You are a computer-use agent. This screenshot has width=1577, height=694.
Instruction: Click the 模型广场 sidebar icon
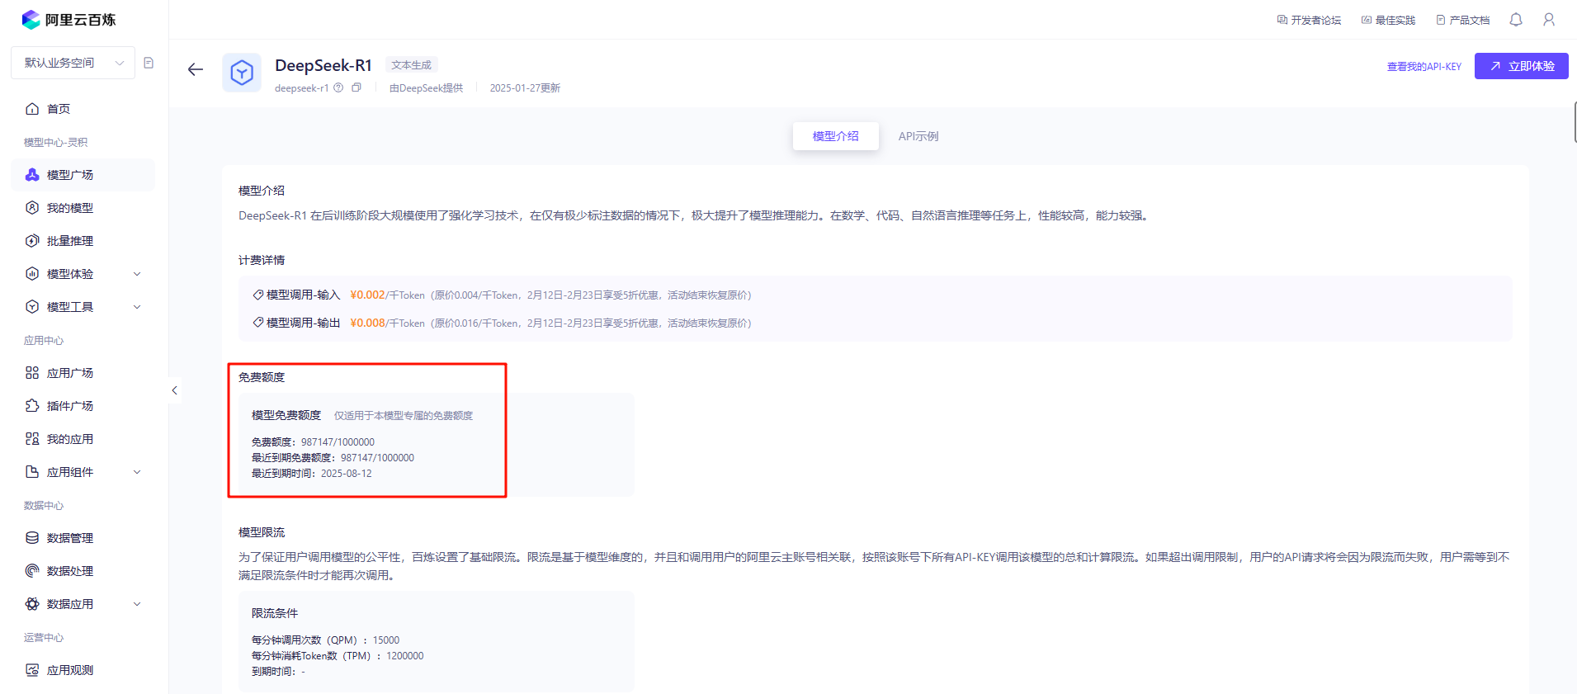point(32,175)
